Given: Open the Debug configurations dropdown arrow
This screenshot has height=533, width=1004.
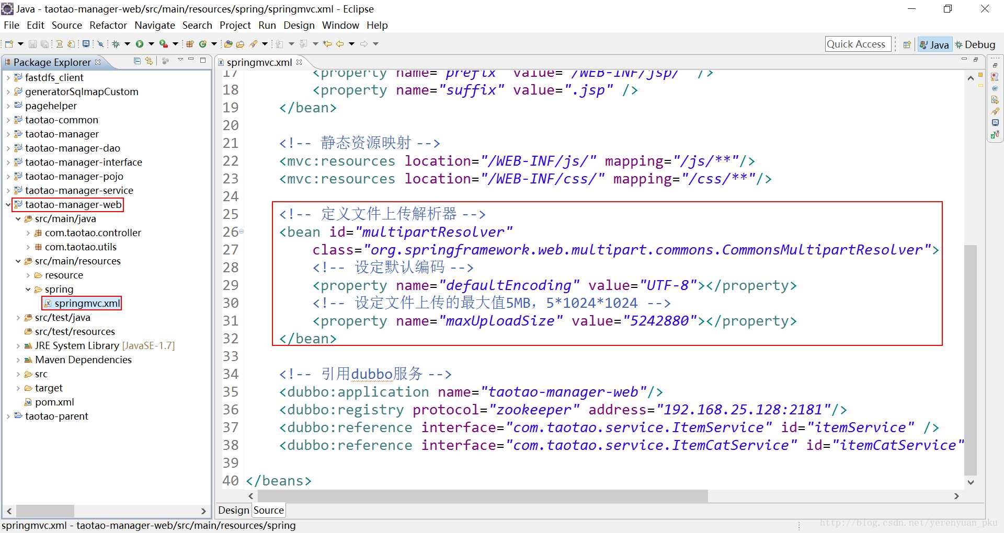Looking at the screenshot, I should tap(127, 44).
